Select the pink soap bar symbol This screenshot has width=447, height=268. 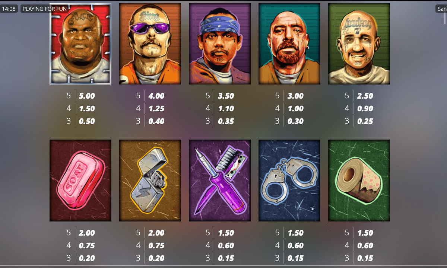click(x=80, y=181)
